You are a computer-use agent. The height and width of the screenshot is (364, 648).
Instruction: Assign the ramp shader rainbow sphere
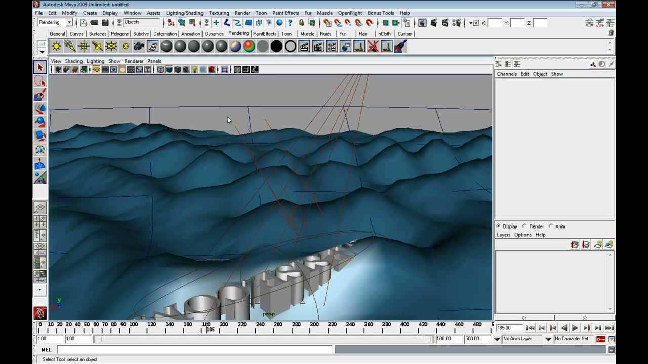[249, 47]
